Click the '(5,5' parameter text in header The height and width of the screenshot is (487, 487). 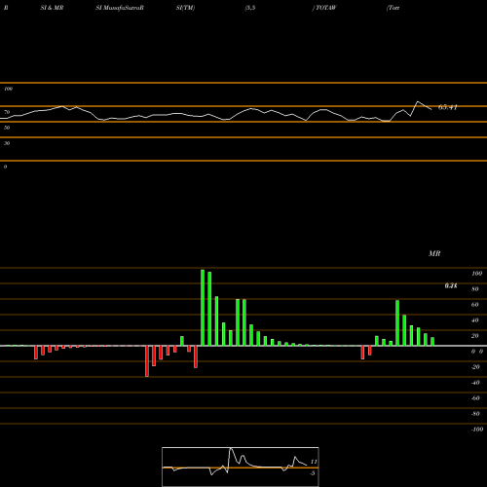(x=250, y=8)
